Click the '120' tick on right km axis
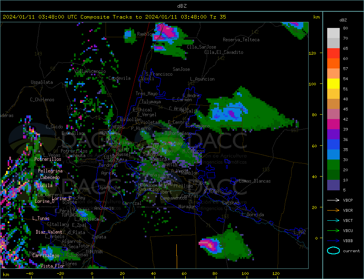The image size is (364, 279). coord(313,53)
